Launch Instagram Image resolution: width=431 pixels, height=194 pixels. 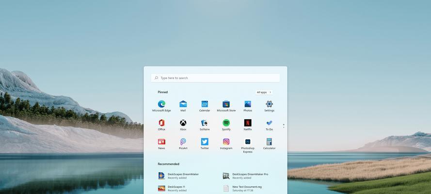226,144
